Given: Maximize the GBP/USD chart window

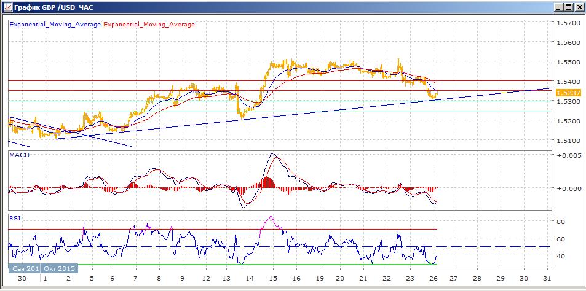Looking at the screenshot, I should 568,7.
